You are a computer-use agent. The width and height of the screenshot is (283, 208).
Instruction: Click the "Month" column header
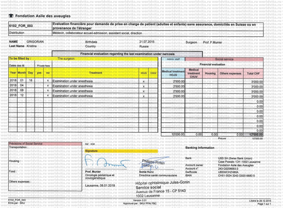[x=22, y=73]
